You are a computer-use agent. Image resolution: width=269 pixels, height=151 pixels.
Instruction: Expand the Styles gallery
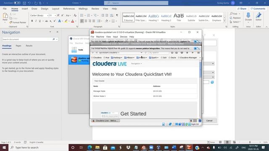[x=224, y=21]
